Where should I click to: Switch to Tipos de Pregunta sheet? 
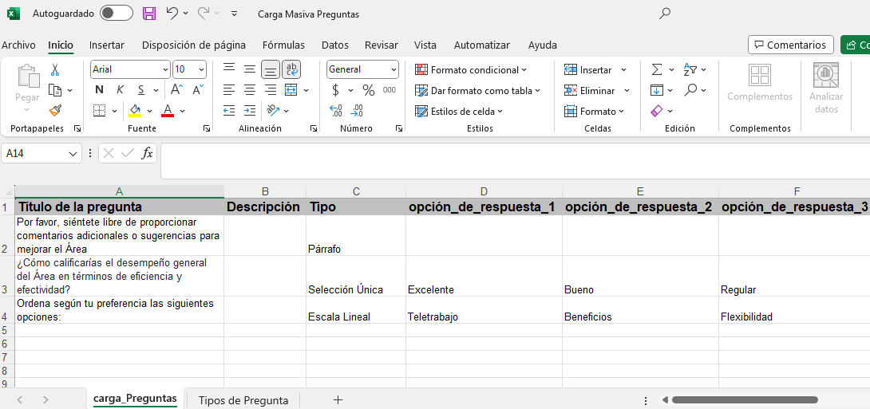click(x=243, y=400)
